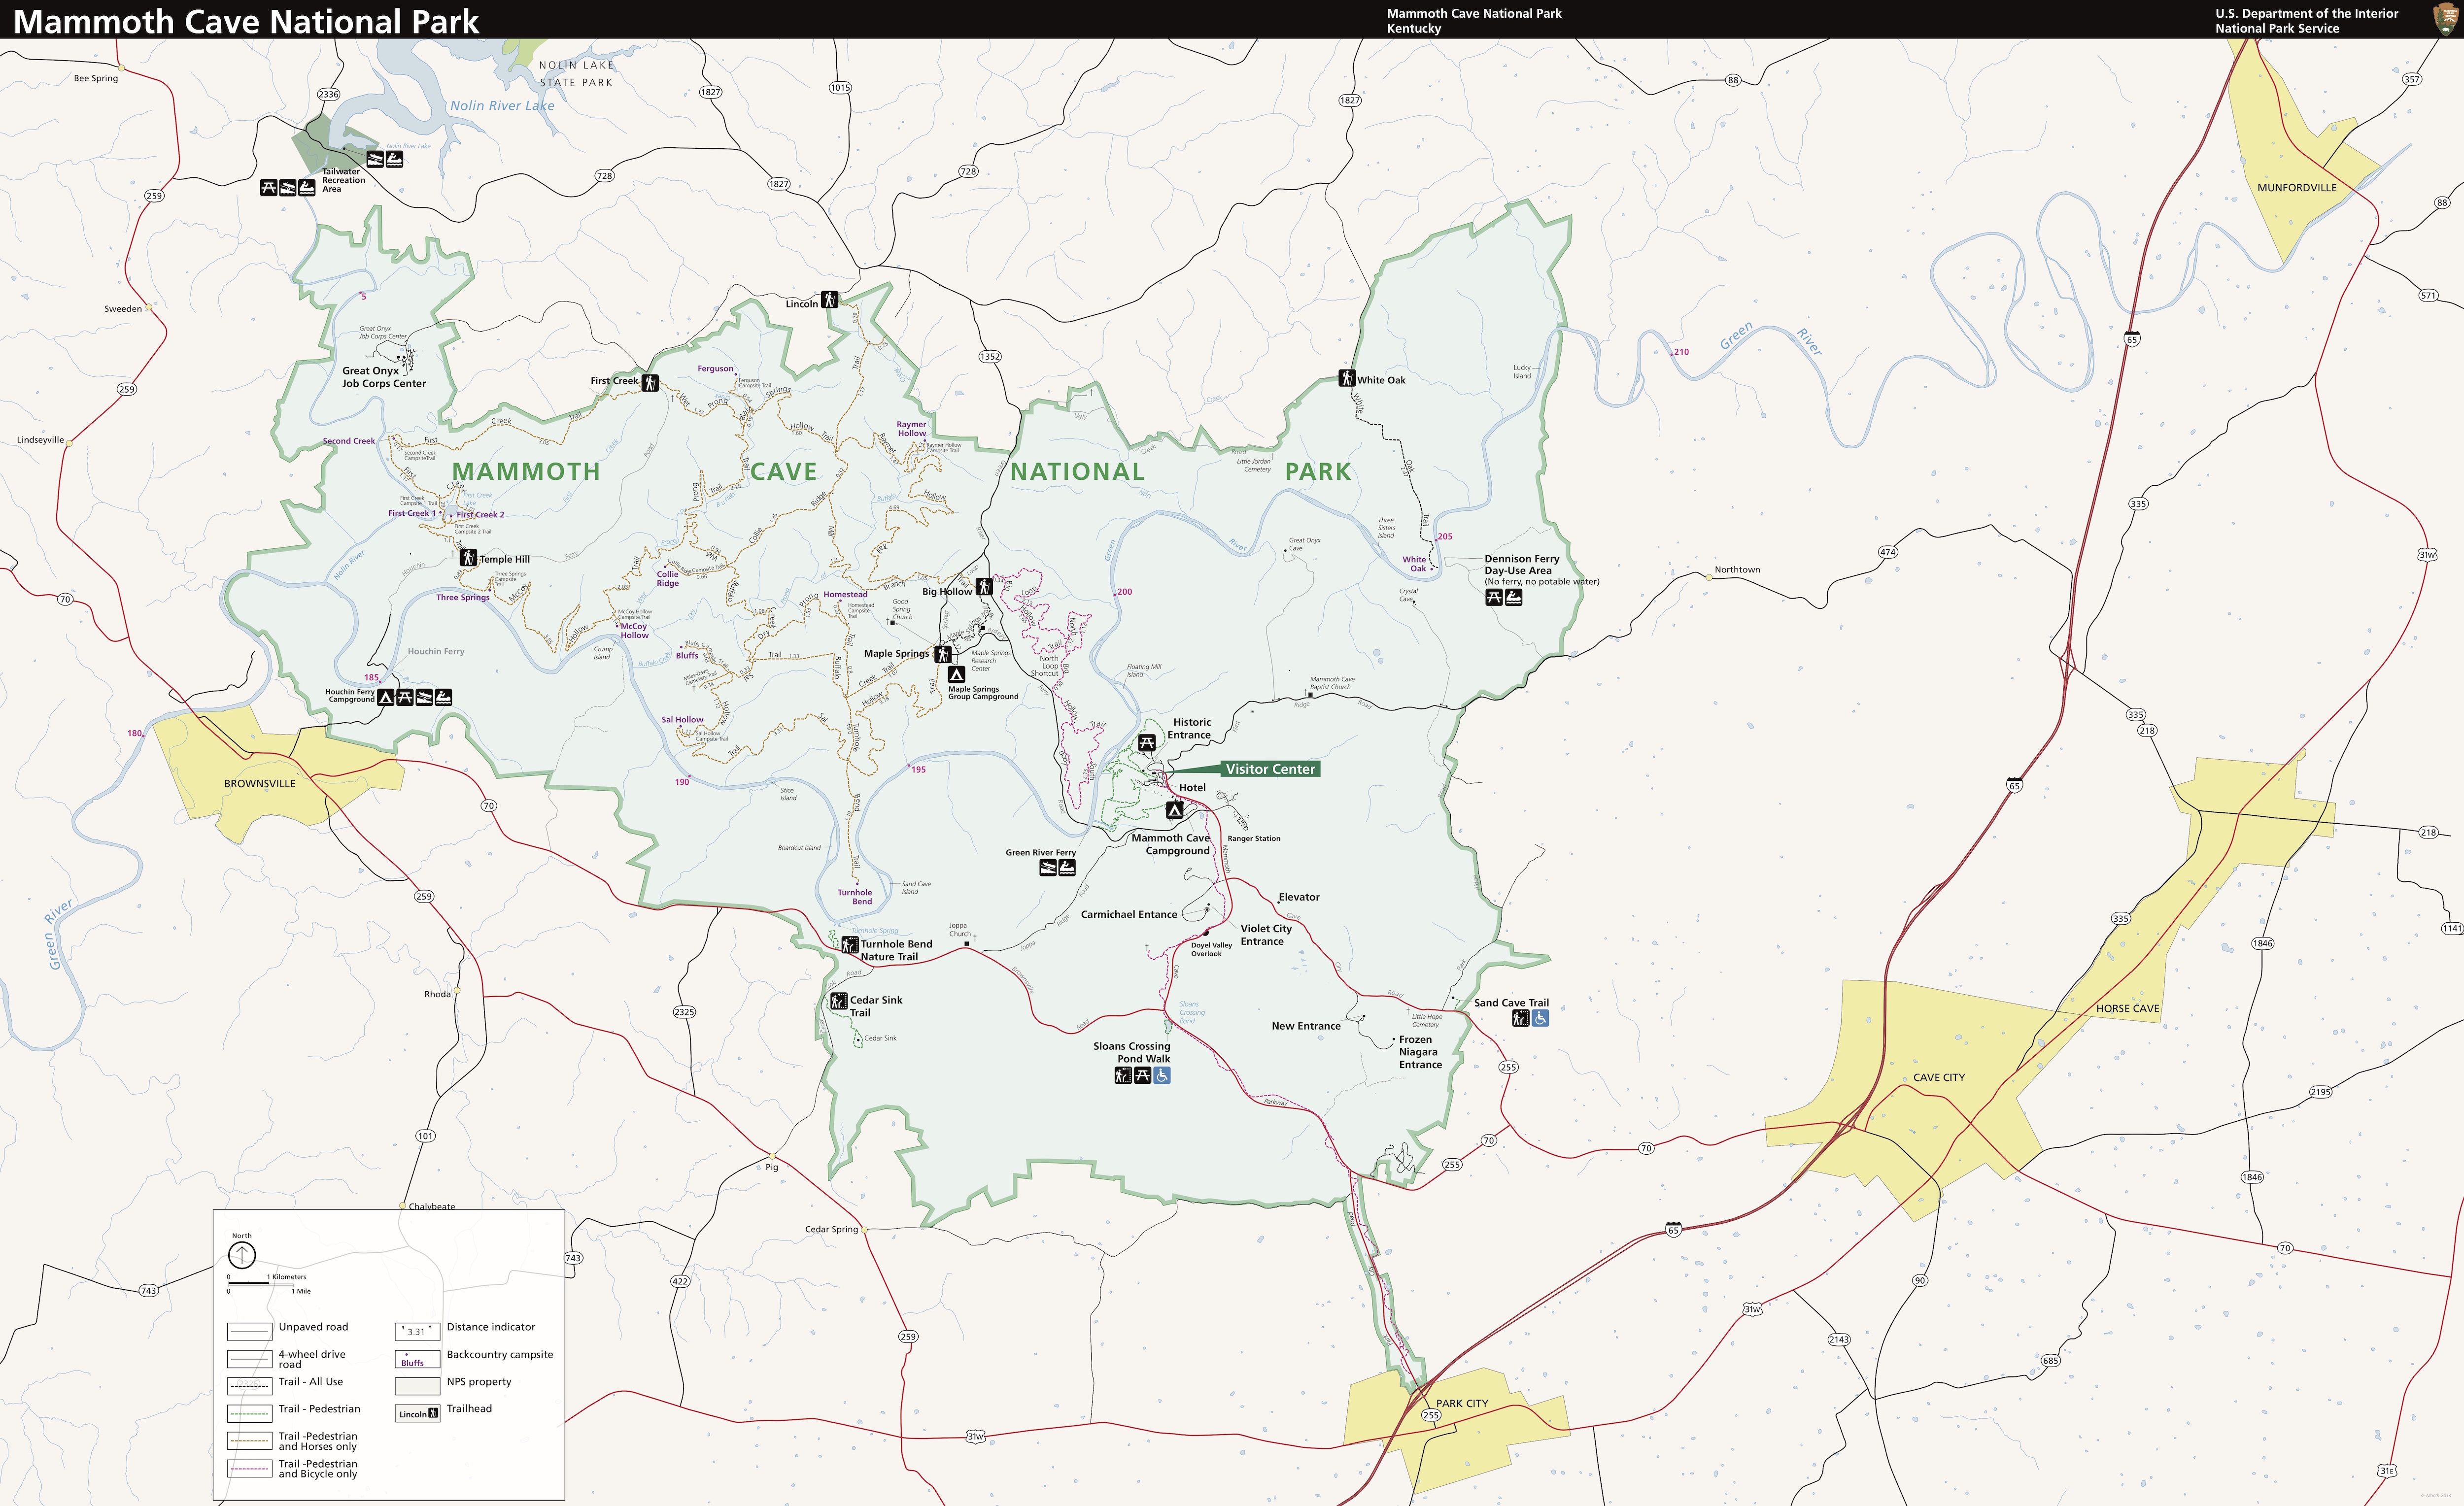Click the Great Onyx Job Corps Center label
The image size is (2464, 1506).
[x=384, y=377]
